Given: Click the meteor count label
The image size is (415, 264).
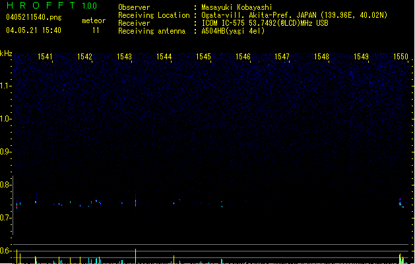Looking at the screenshot, I should (94, 20).
